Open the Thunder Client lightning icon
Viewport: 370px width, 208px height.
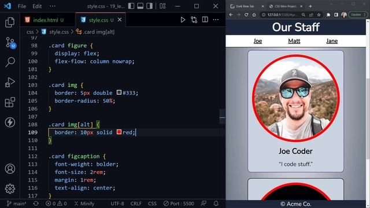[x=10, y=122]
